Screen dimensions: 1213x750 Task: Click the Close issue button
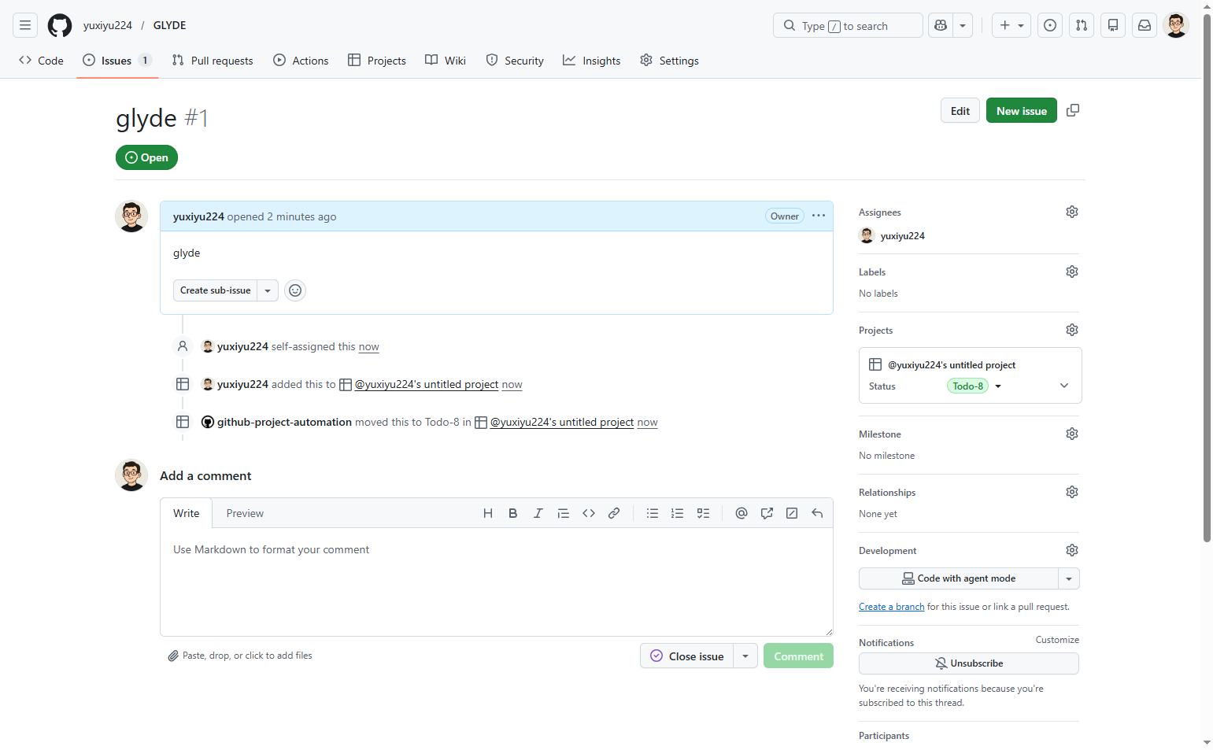point(687,656)
